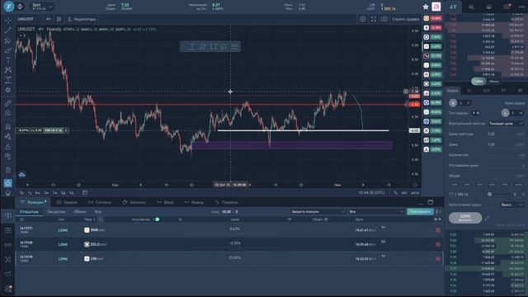Select the text annotation tool
Viewport: 528px width, 297px height.
[x=8, y=60]
